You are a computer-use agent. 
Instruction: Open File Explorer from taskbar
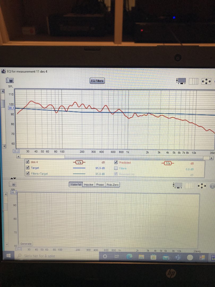[141, 257]
